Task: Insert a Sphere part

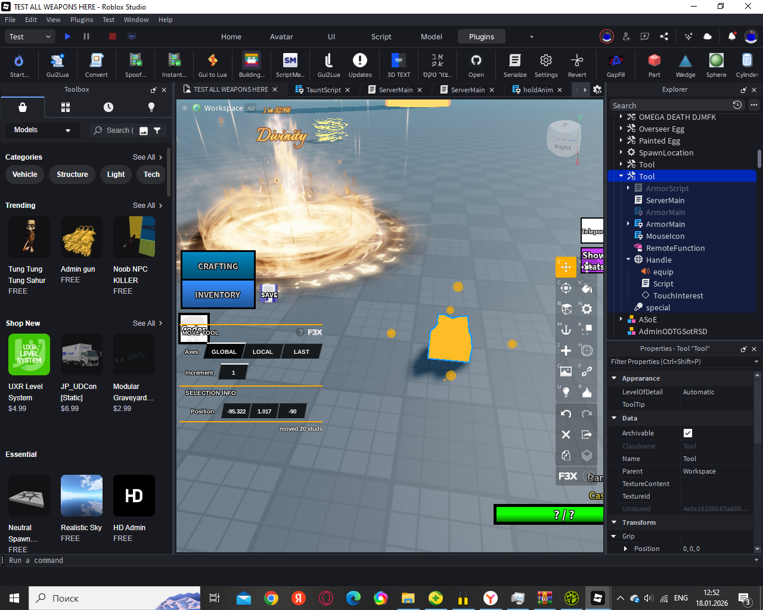Action: 717,65
